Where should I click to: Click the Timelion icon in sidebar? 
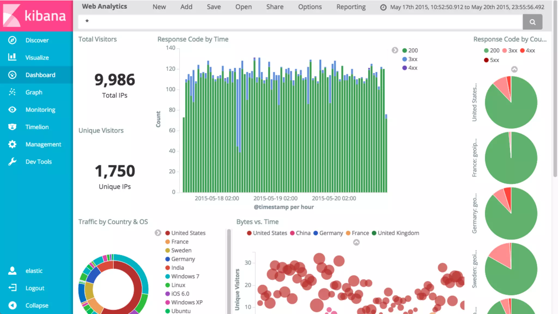point(12,127)
